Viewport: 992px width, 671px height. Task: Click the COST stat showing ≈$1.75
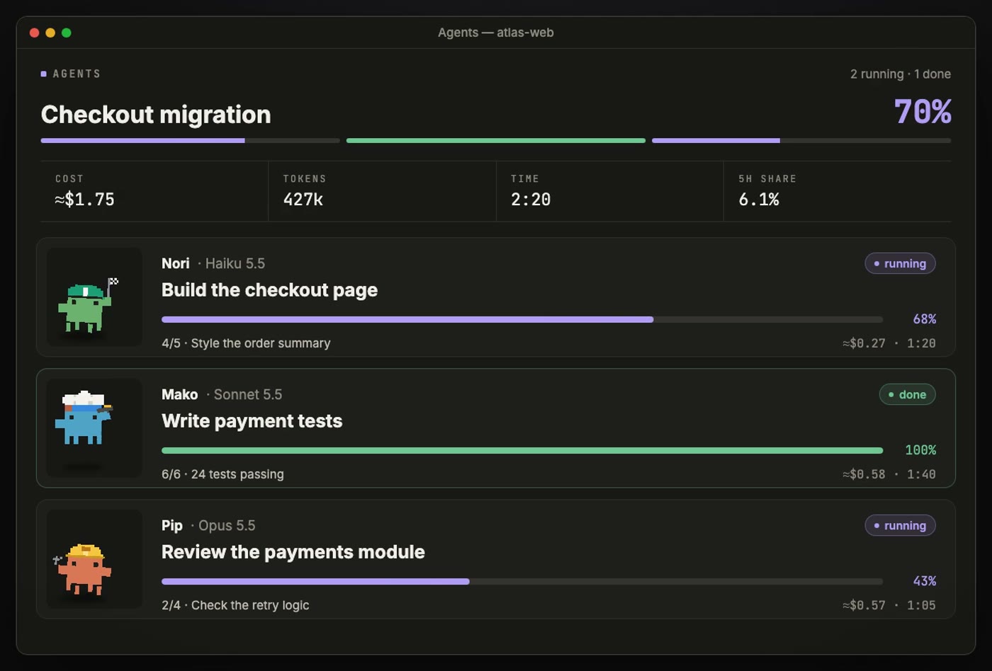154,191
